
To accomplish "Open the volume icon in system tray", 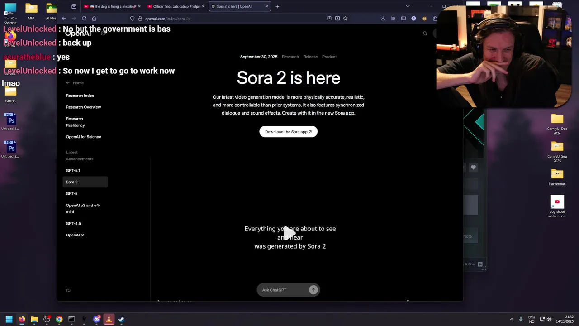I will [549, 319].
